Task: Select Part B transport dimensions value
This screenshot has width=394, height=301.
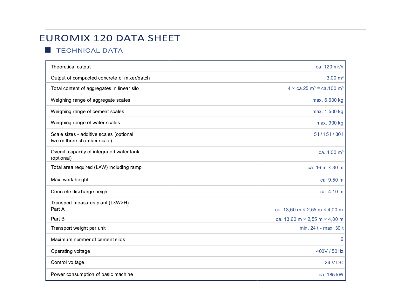Action: 309,219
